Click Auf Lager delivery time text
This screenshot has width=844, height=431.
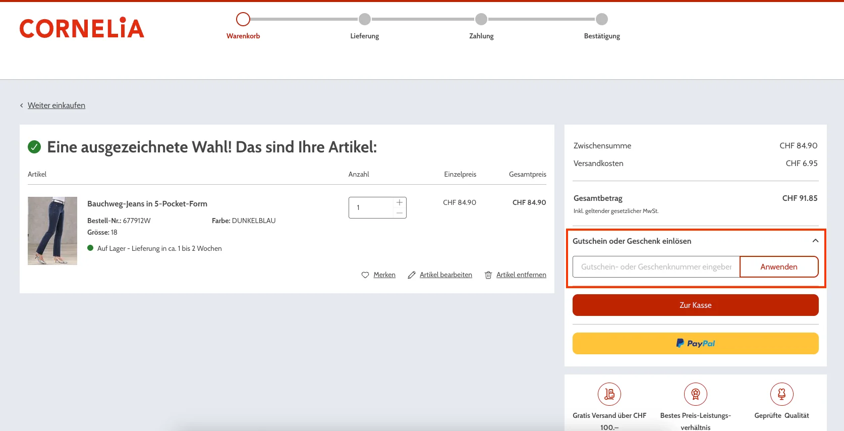click(x=159, y=248)
